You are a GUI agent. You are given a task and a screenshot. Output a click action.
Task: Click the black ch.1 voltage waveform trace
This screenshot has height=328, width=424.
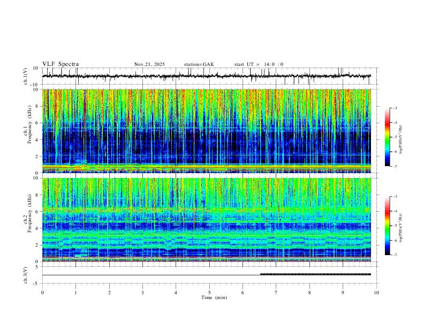pos(206,76)
